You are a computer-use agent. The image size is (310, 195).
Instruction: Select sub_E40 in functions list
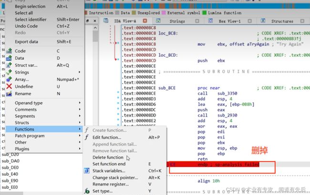coord(10,174)
